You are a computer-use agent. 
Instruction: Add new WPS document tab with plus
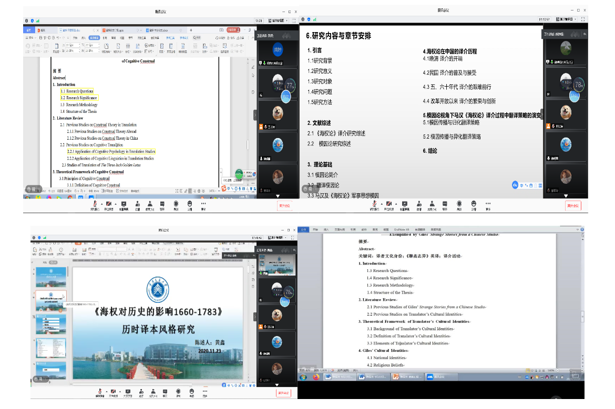[x=191, y=30]
